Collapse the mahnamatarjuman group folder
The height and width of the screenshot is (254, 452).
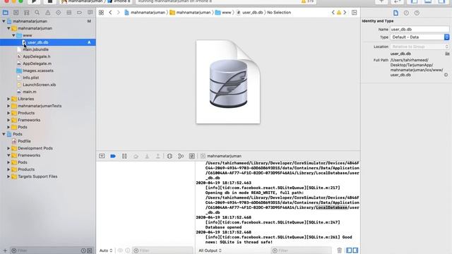coord(8,28)
